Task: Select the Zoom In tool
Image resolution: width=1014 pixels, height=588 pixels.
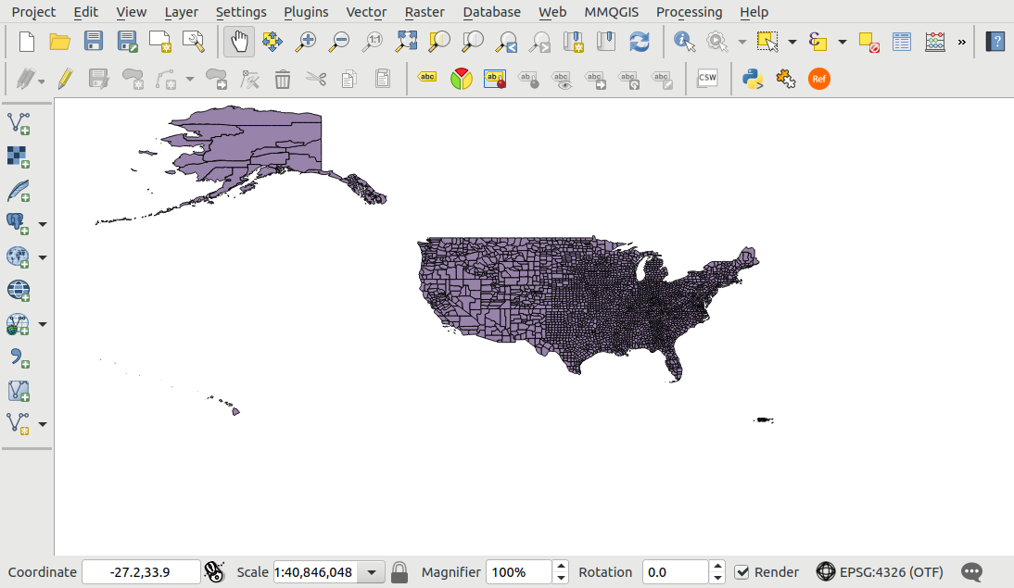Action: [305, 42]
